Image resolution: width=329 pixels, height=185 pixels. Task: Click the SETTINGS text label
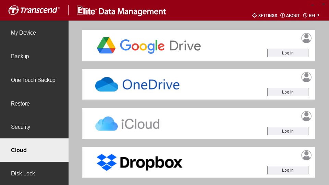268,15
